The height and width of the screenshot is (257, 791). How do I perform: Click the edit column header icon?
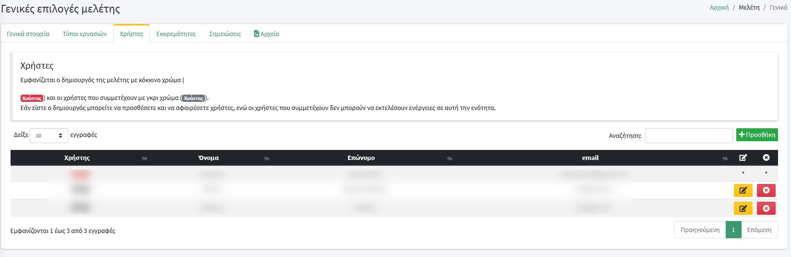743,158
